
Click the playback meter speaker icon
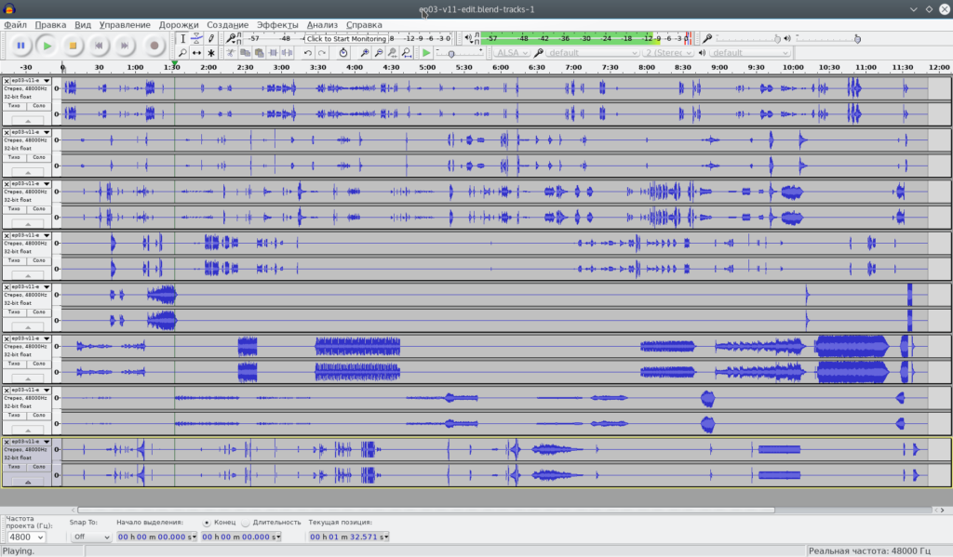[x=469, y=38]
